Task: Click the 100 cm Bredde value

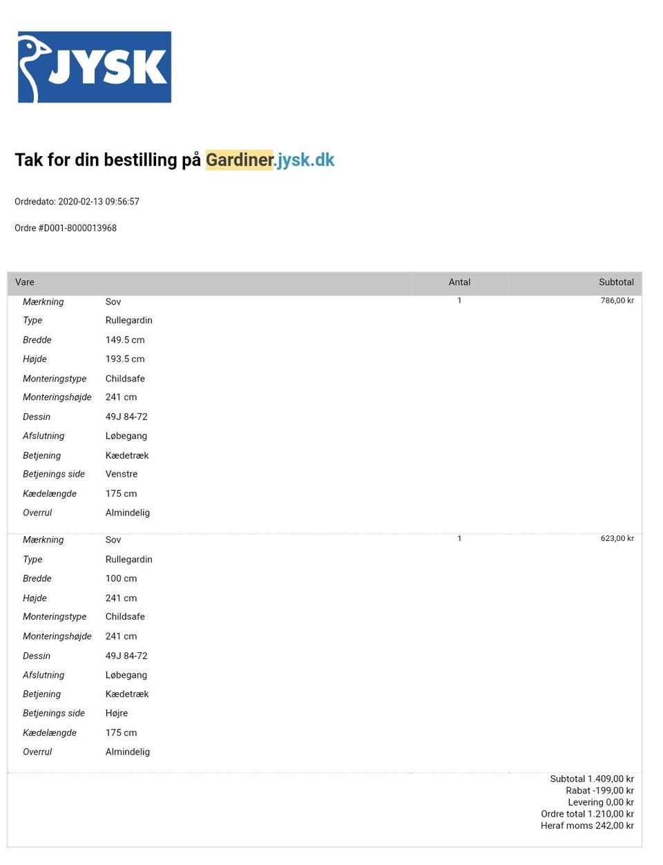Action: tap(121, 578)
